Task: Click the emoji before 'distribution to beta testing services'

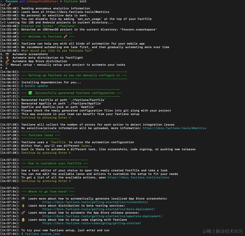Action: pos(23,206)
